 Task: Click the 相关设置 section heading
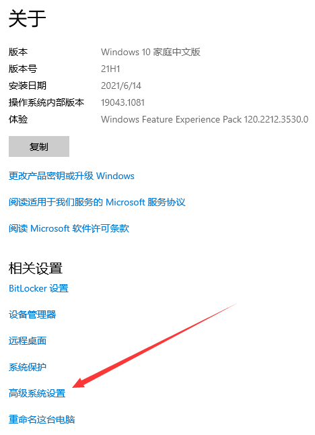[x=36, y=268]
